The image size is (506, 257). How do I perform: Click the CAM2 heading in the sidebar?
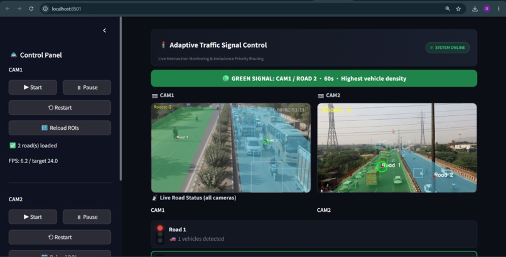pos(16,199)
